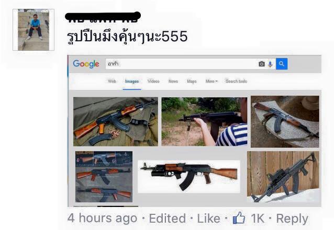Click the camera search-by-image icon
This screenshot has height=230, width=334.
pos(262,64)
